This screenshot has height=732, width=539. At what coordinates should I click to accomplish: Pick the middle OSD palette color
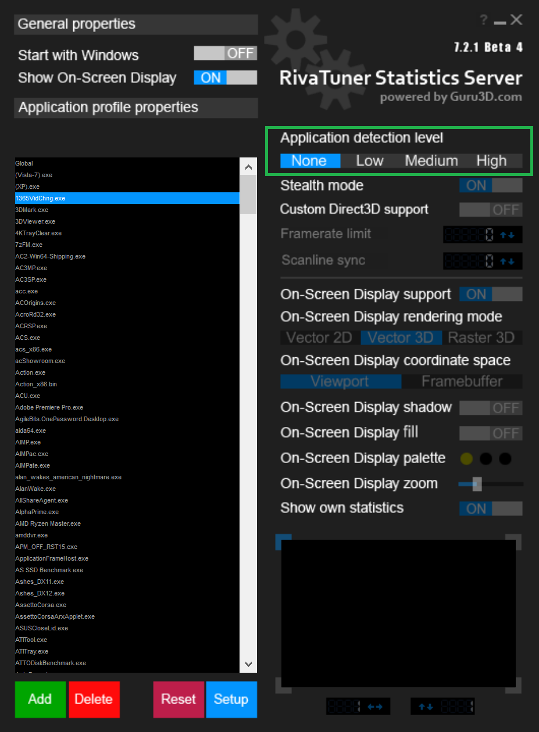point(486,459)
